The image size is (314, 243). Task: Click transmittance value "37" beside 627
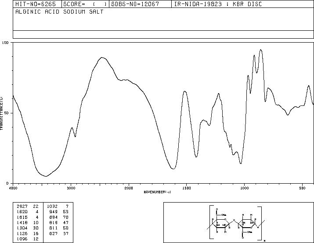[66, 233]
